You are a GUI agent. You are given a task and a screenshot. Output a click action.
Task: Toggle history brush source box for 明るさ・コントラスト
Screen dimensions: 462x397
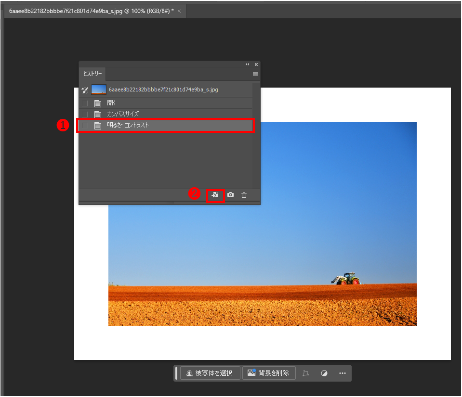[85, 126]
